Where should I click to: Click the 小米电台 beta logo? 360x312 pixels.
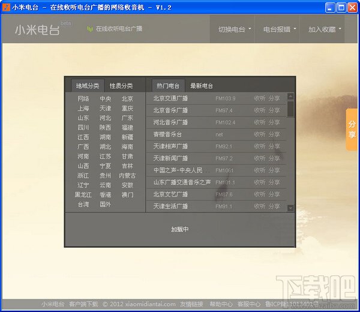pos(43,29)
